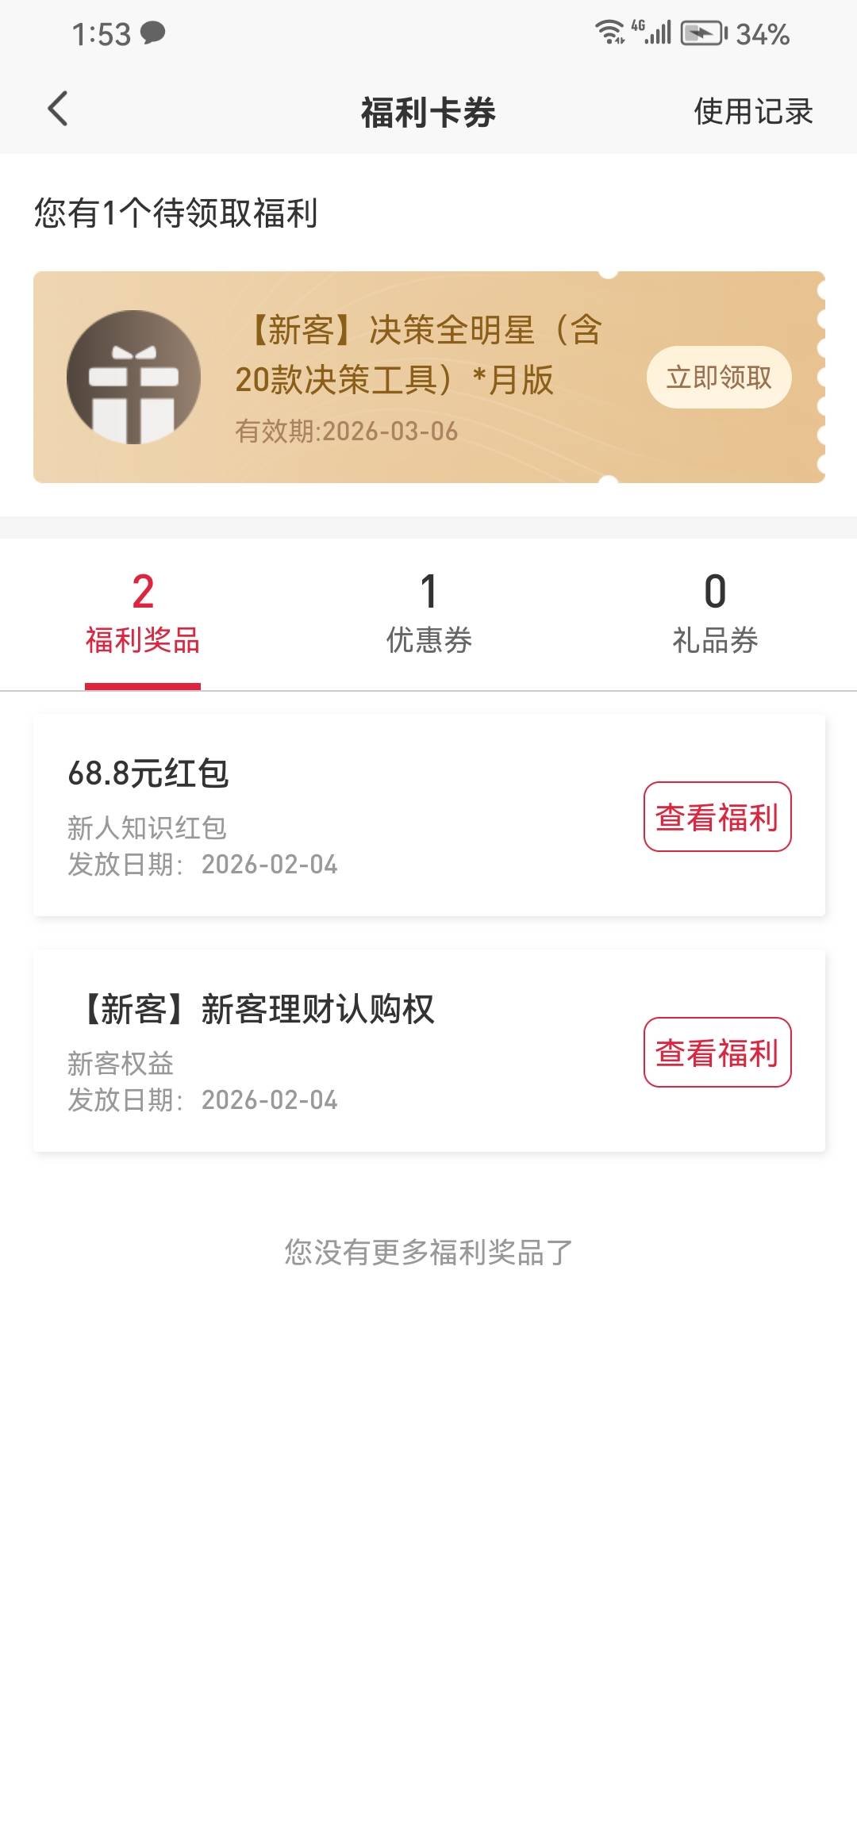
Task: Tap the battery charging icon
Action: point(703,33)
